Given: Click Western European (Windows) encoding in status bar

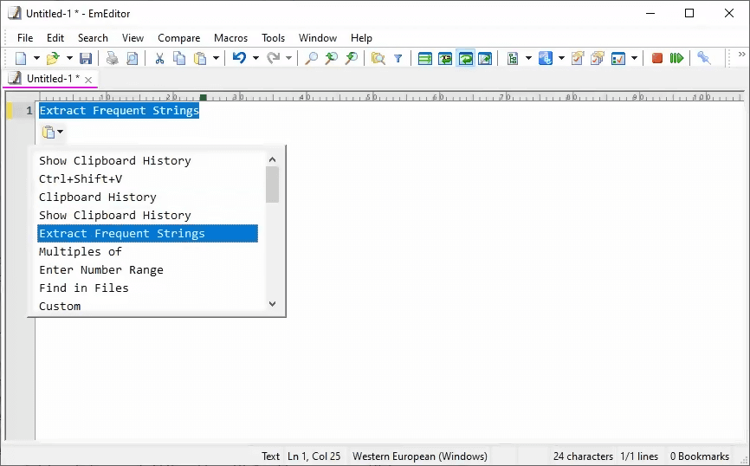Looking at the screenshot, I should point(420,456).
